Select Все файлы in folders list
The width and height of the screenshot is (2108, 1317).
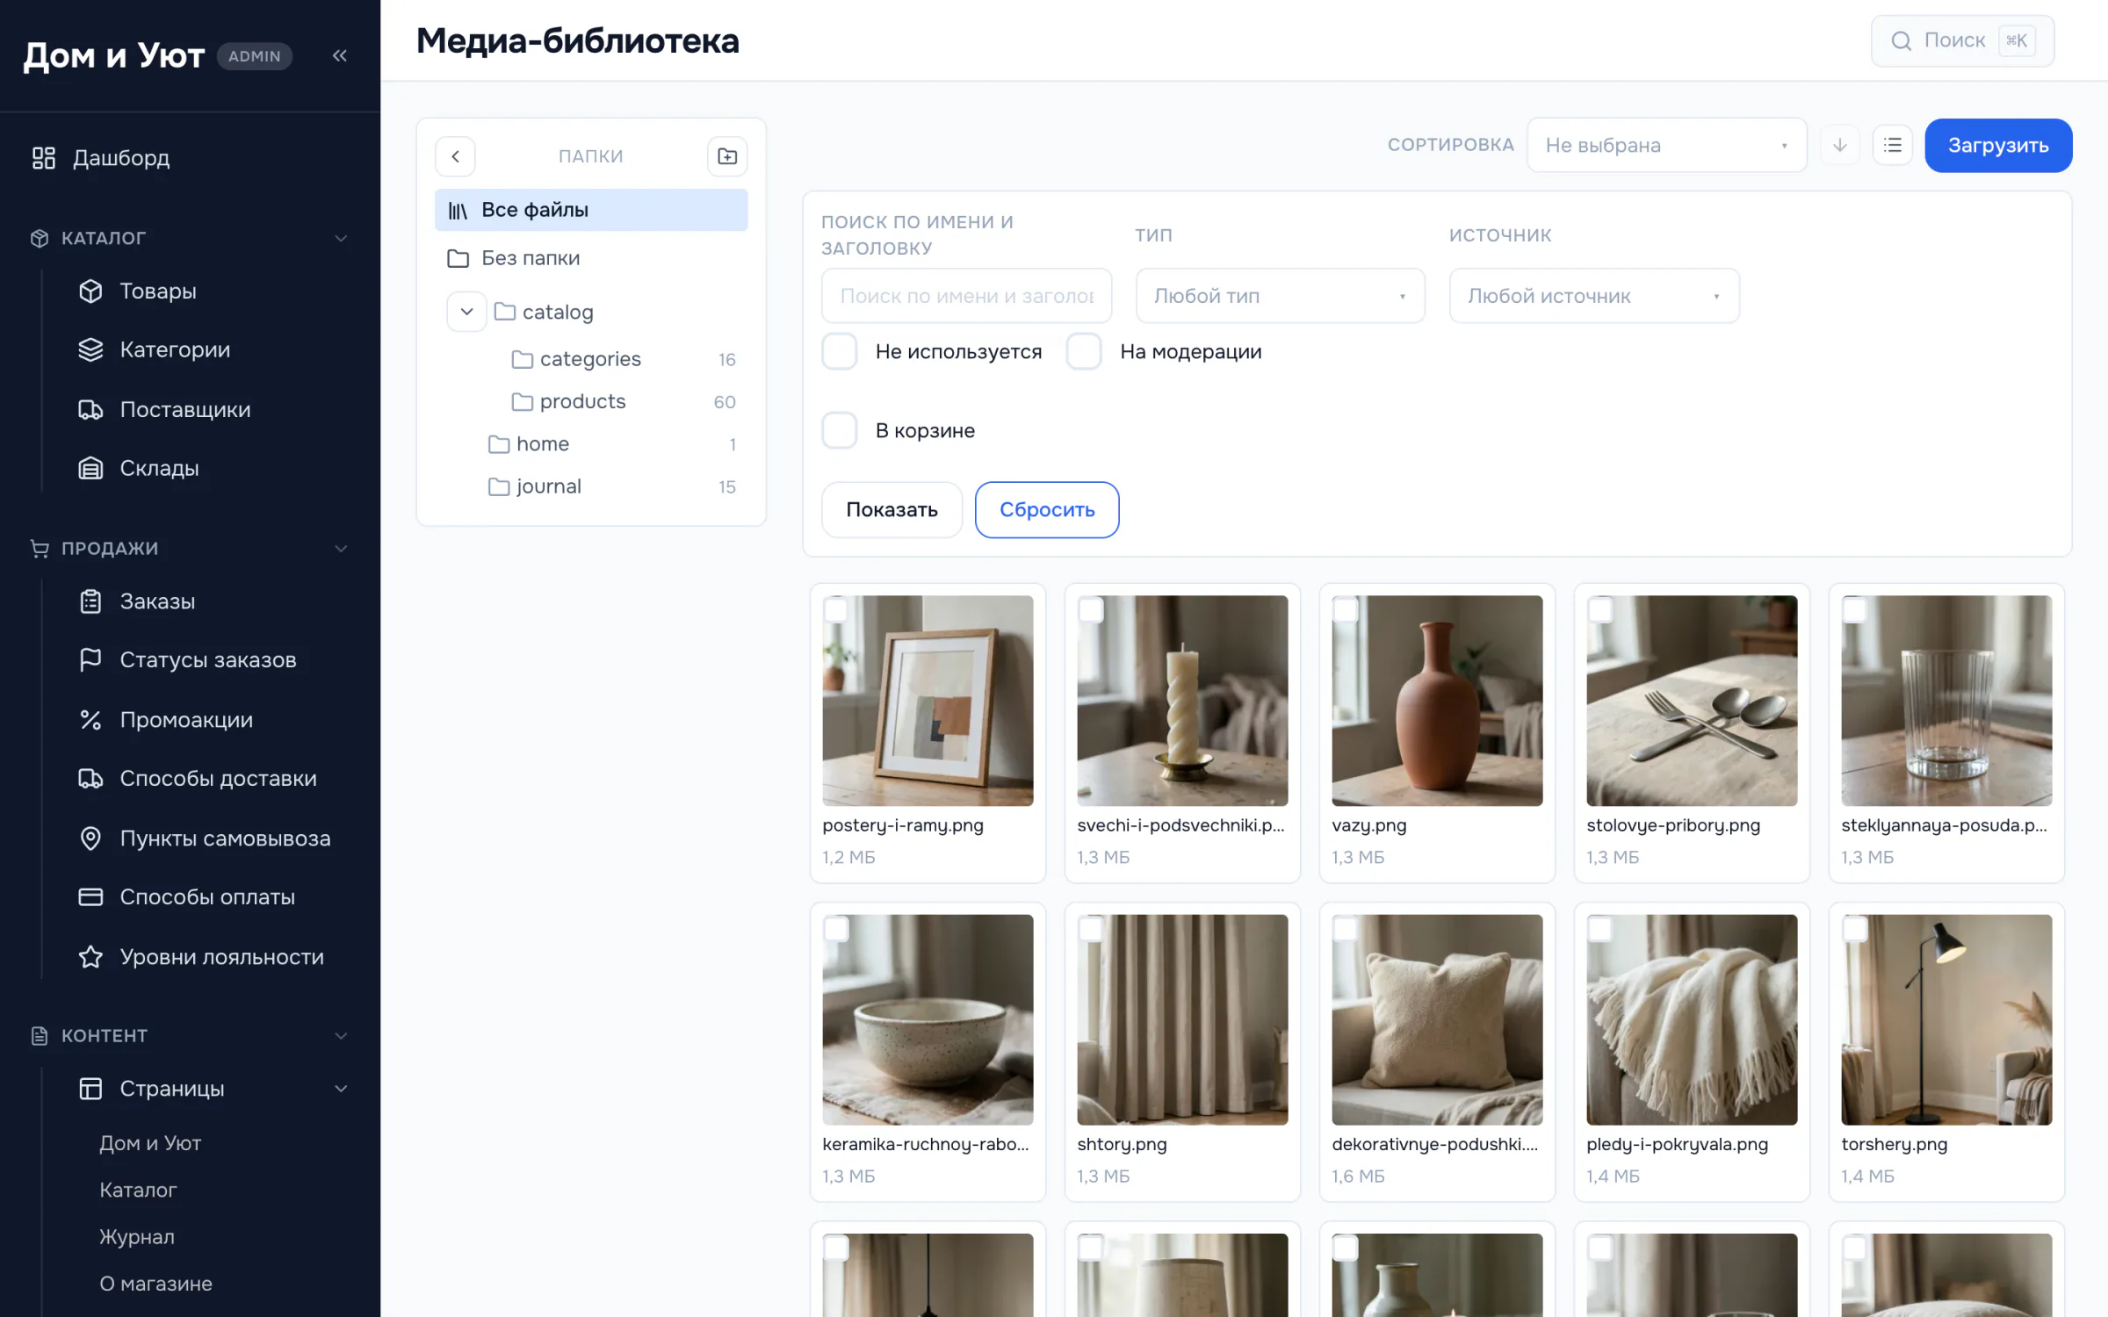click(x=591, y=210)
